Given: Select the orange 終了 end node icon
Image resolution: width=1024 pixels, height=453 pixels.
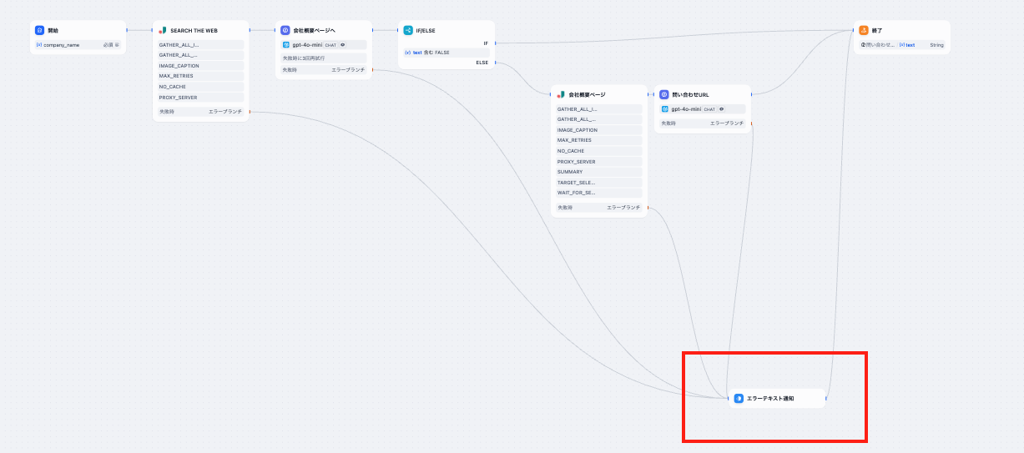Looking at the screenshot, I should [864, 30].
